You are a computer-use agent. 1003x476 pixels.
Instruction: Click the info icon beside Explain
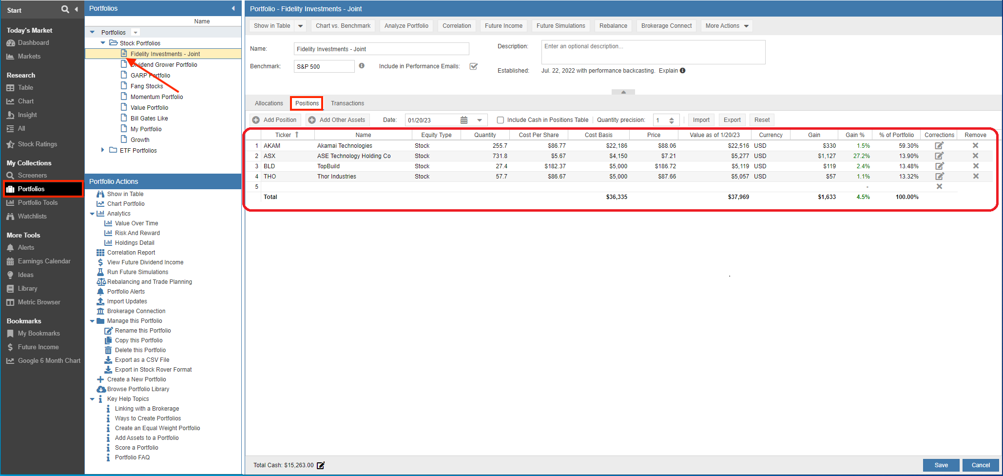point(683,71)
